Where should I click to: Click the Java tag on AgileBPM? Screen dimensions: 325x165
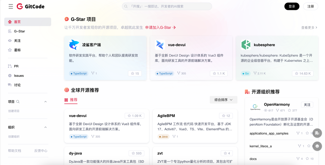pos(163,137)
